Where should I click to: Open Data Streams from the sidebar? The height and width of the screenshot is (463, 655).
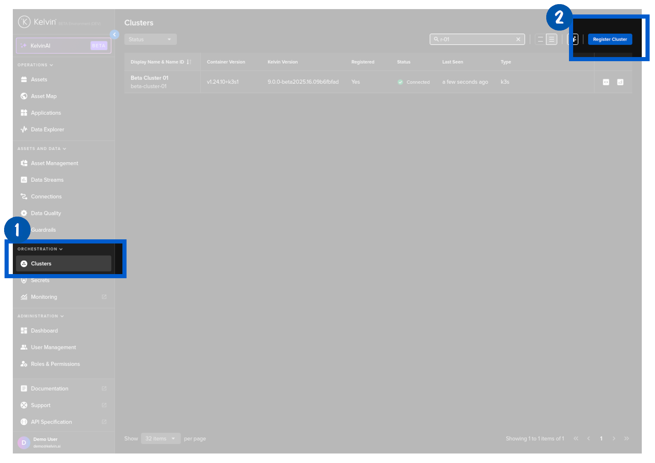(x=47, y=180)
